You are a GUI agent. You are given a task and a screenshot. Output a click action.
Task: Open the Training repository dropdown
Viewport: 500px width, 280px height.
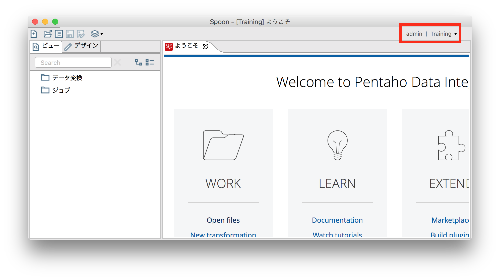coord(444,34)
